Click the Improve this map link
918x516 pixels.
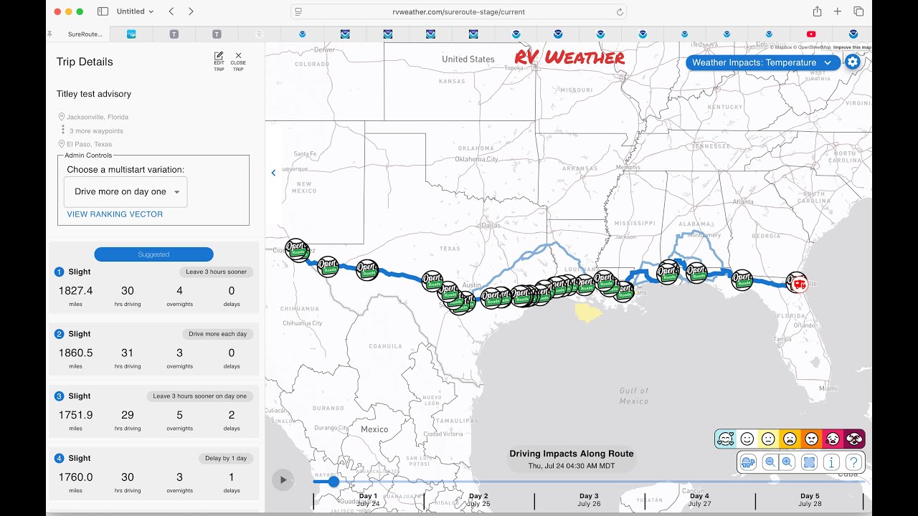[x=852, y=47]
